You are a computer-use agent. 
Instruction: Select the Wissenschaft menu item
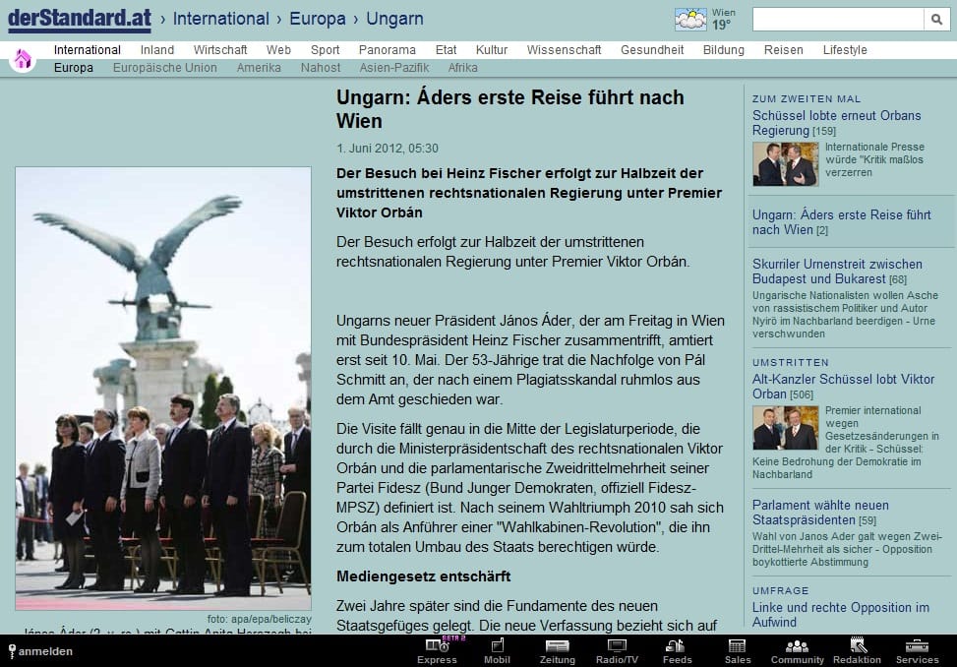pos(564,50)
